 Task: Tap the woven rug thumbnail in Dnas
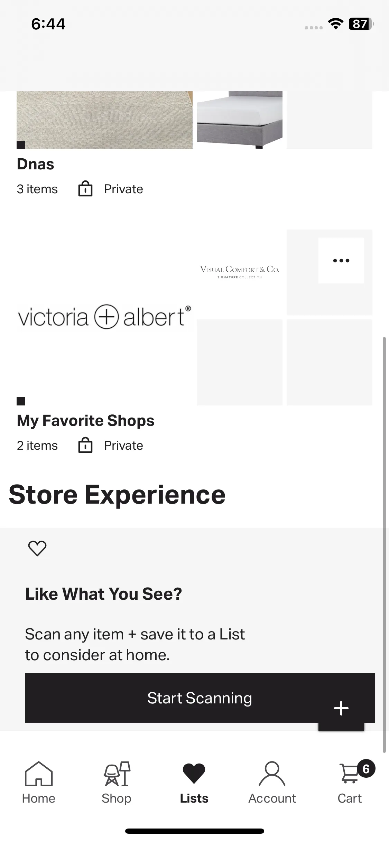104,120
